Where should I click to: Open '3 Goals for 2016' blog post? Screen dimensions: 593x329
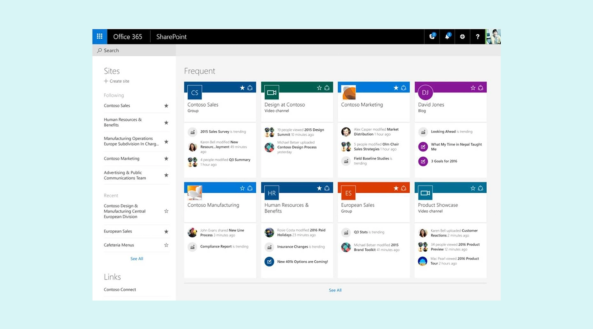click(x=444, y=161)
